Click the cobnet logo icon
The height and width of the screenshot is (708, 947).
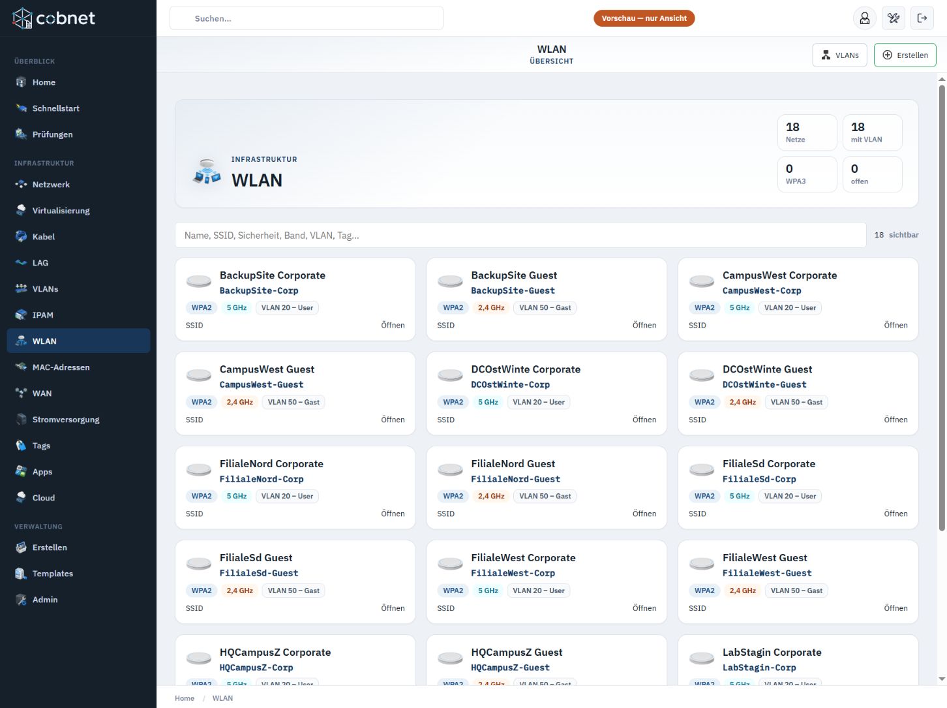22,18
